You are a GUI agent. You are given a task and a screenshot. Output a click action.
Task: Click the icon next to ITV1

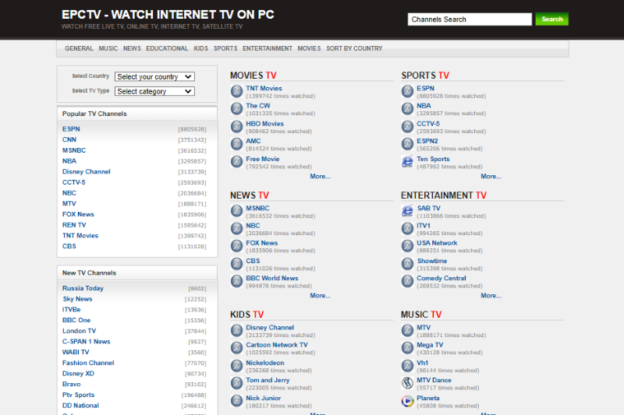coord(407,228)
